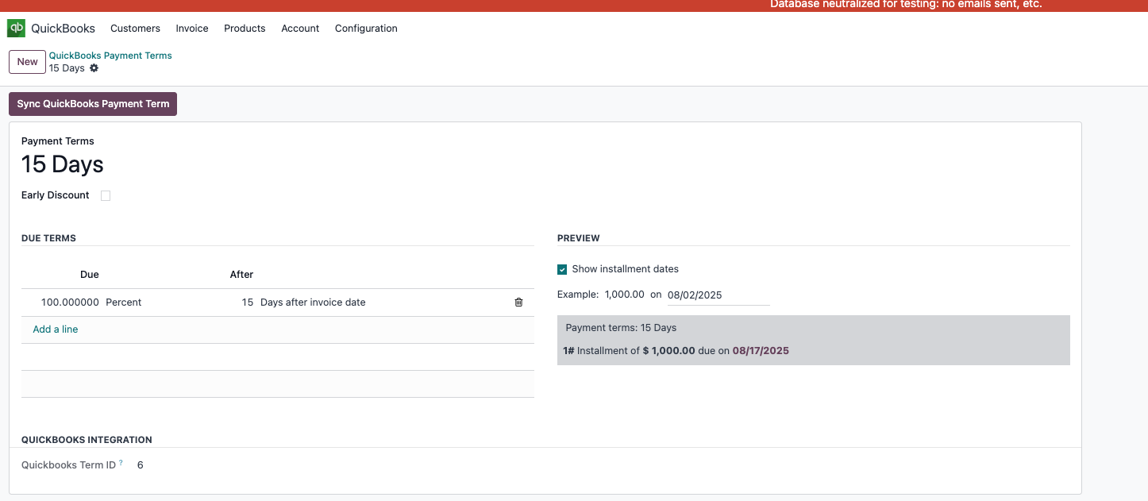Go back to QuickBooks Payment Terms breadcrumb
Screen dimensions: 1148x501
point(110,56)
